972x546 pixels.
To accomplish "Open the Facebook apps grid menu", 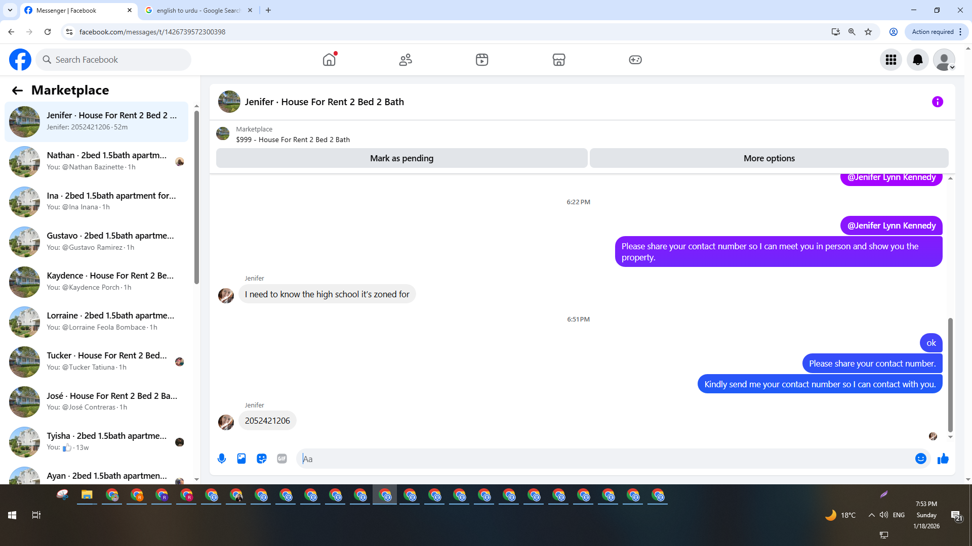I will pos(890,60).
